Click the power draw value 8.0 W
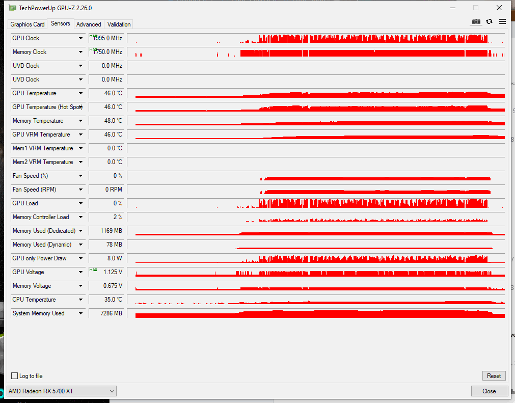This screenshot has height=403, width=515. (x=106, y=258)
